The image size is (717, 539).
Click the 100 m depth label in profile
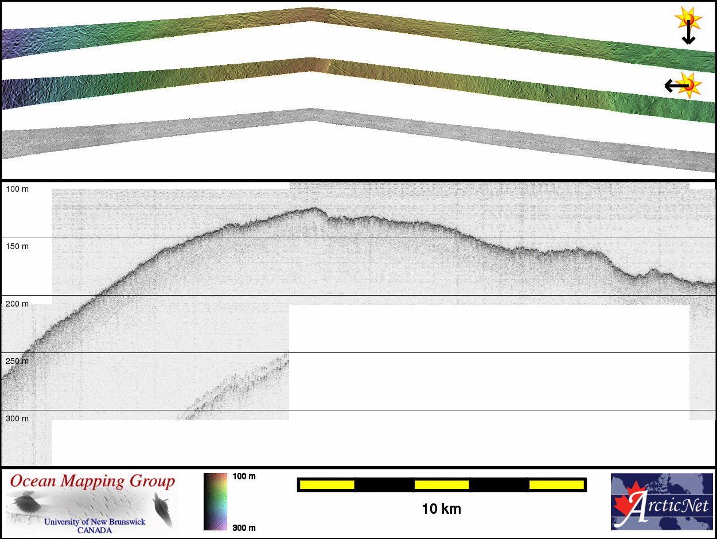17,189
